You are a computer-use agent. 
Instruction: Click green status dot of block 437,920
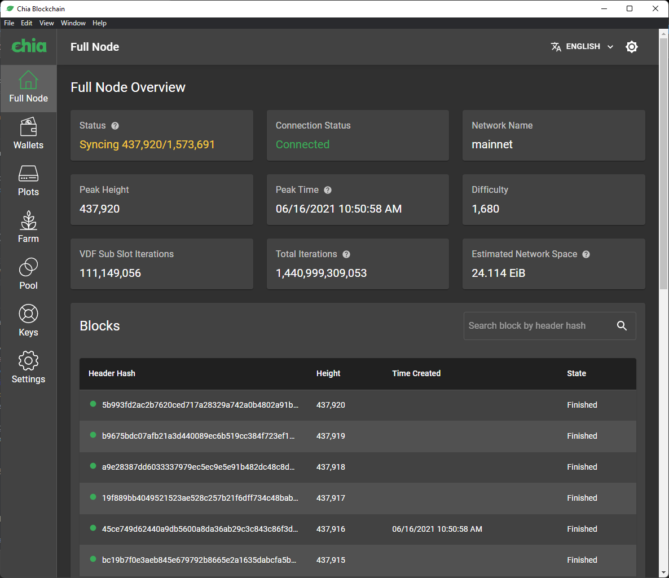[93, 404]
